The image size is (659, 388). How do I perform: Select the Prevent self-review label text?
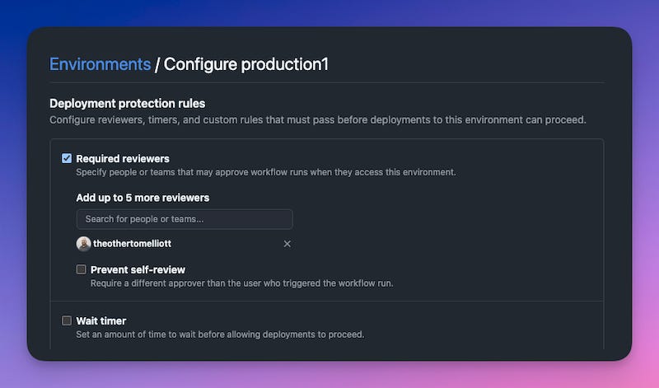138,269
